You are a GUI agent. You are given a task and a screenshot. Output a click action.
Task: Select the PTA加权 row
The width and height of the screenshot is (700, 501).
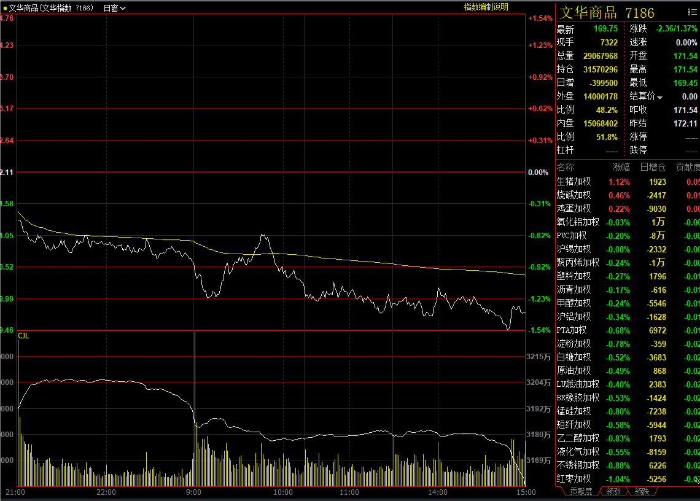point(572,330)
